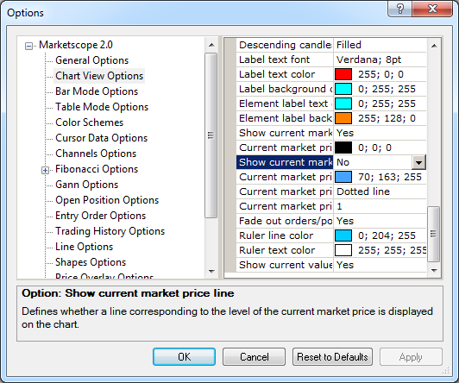
Task: Select Fibonacci Options label
Action: click(97, 169)
